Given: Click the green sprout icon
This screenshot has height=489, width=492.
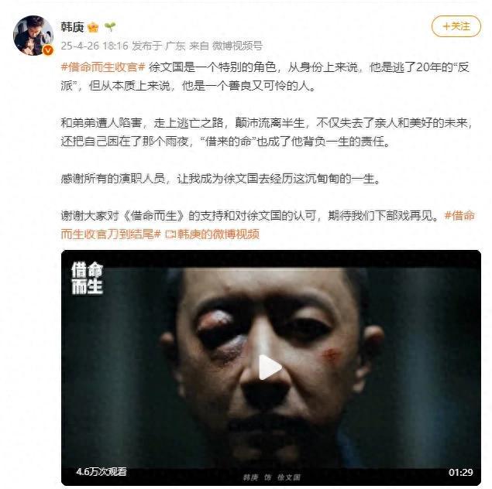Looking at the screenshot, I should [x=110, y=27].
